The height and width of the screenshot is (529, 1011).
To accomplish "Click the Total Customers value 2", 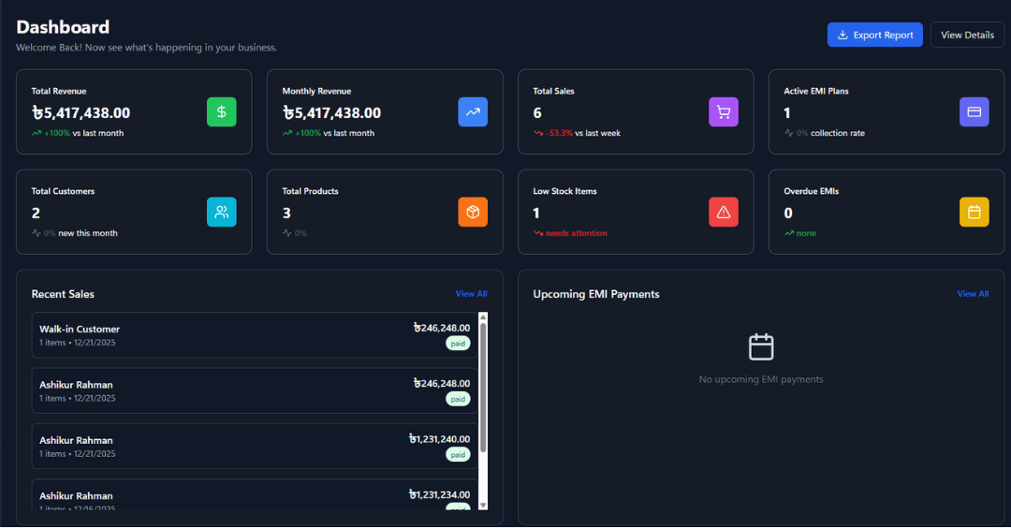I will pyautogui.click(x=36, y=213).
